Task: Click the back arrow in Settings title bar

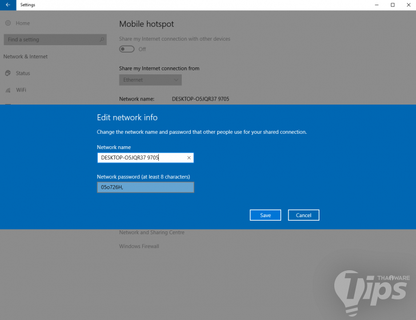Action: [8, 5]
